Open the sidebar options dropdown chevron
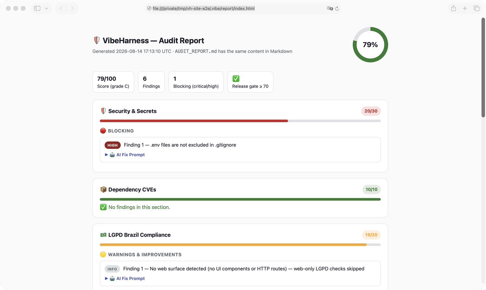The width and height of the screenshot is (486, 290). tap(47, 8)
